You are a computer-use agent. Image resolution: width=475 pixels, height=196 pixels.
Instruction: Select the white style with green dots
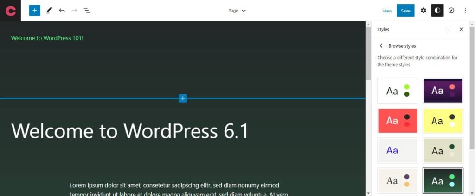398,91
